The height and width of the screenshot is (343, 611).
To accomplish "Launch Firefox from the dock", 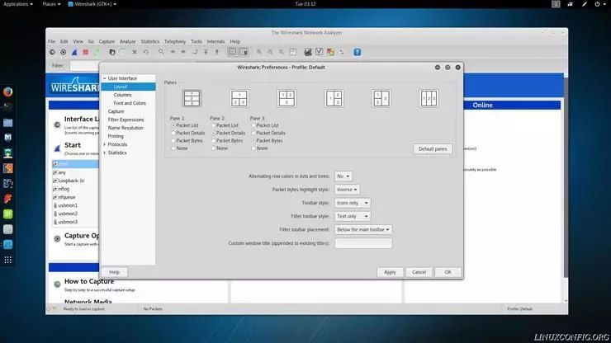I will pyautogui.click(x=7, y=92).
